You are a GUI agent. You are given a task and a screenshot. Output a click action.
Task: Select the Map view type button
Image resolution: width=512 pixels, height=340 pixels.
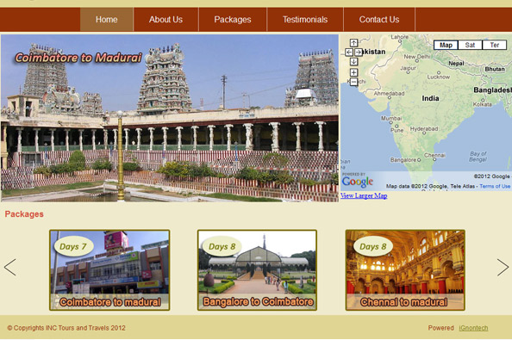coord(446,45)
